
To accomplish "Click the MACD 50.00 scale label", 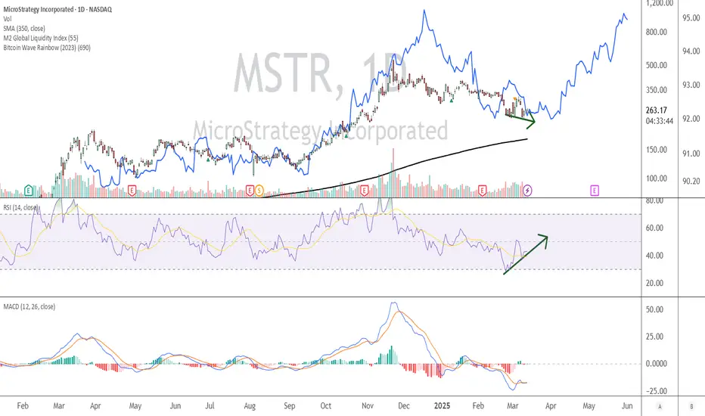I will point(654,309).
